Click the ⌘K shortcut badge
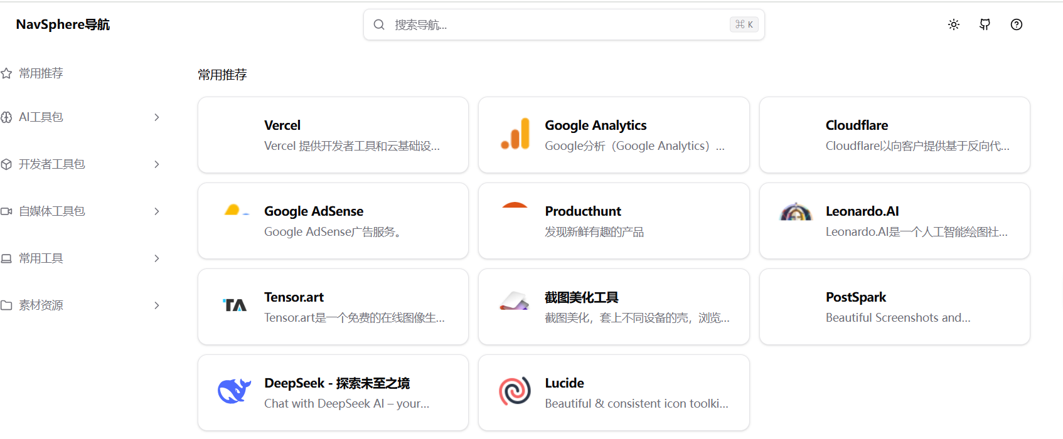This screenshot has height=439, width=1063. coord(744,24)
